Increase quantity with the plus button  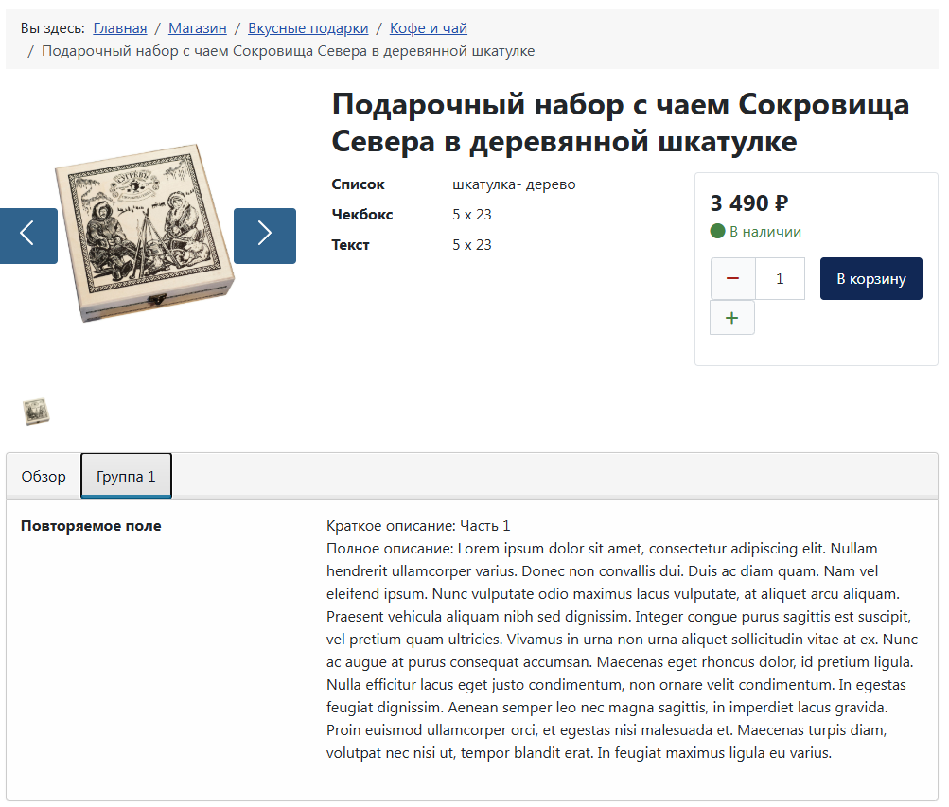pos(731,318)
